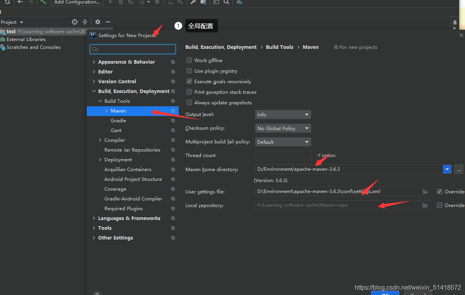Open Project Structure icon in toolbar
The image size is (465, 295).
point(203,2)
